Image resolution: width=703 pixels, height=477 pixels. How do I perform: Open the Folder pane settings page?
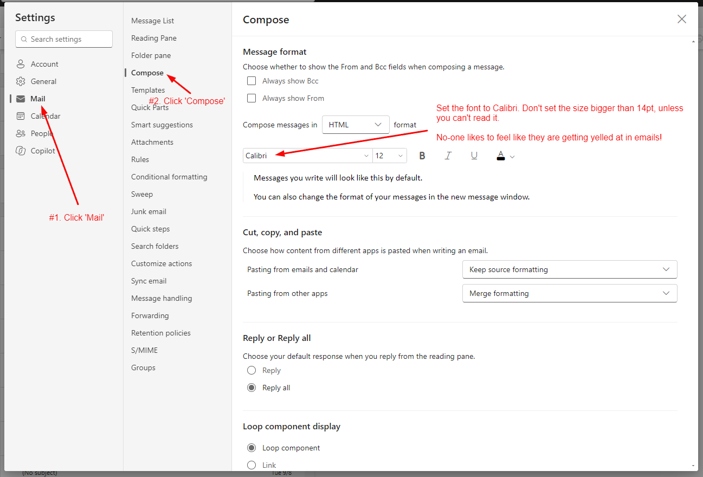pyautogui.click(x=151, y=55)
